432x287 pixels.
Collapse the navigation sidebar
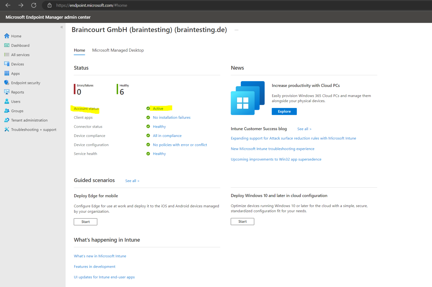point(61,27)
